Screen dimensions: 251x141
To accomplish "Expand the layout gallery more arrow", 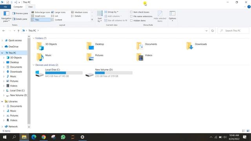I will (x=92, y=20).
